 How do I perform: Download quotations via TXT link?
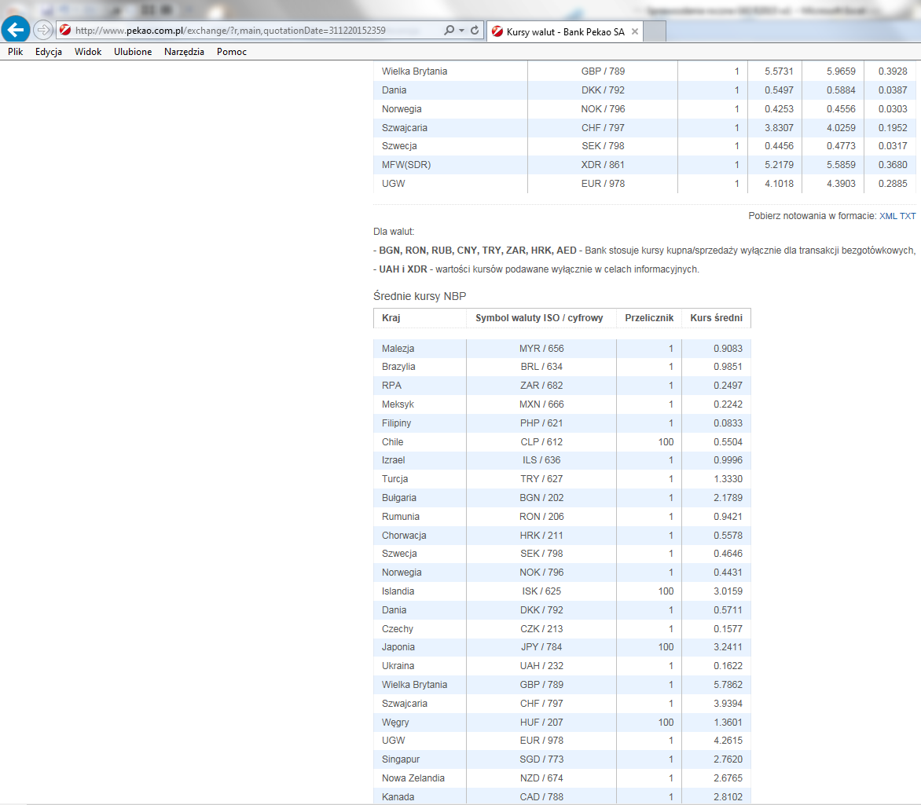pos(908,216)
